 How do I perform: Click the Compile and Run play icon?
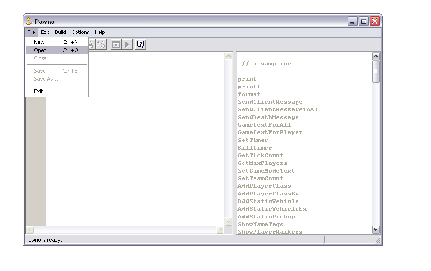tap(127, 44)
